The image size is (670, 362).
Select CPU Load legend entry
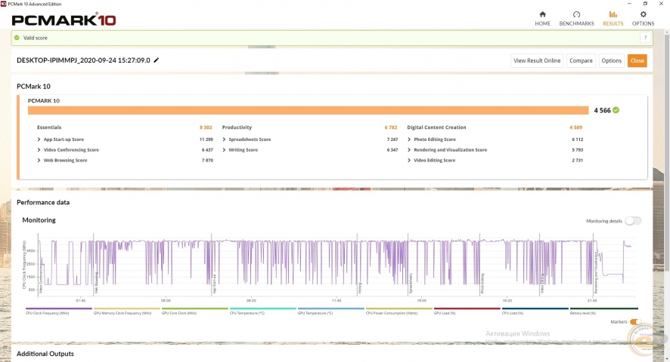(535, 311)
